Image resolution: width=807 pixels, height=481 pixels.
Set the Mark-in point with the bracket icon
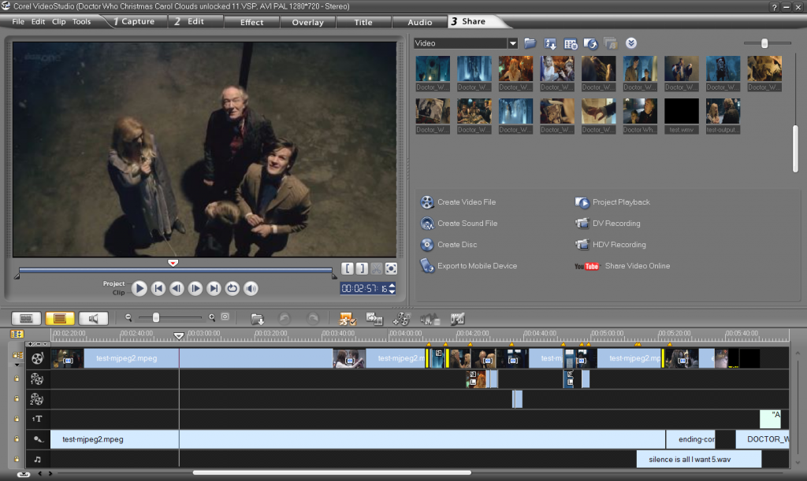click(348, 268)
